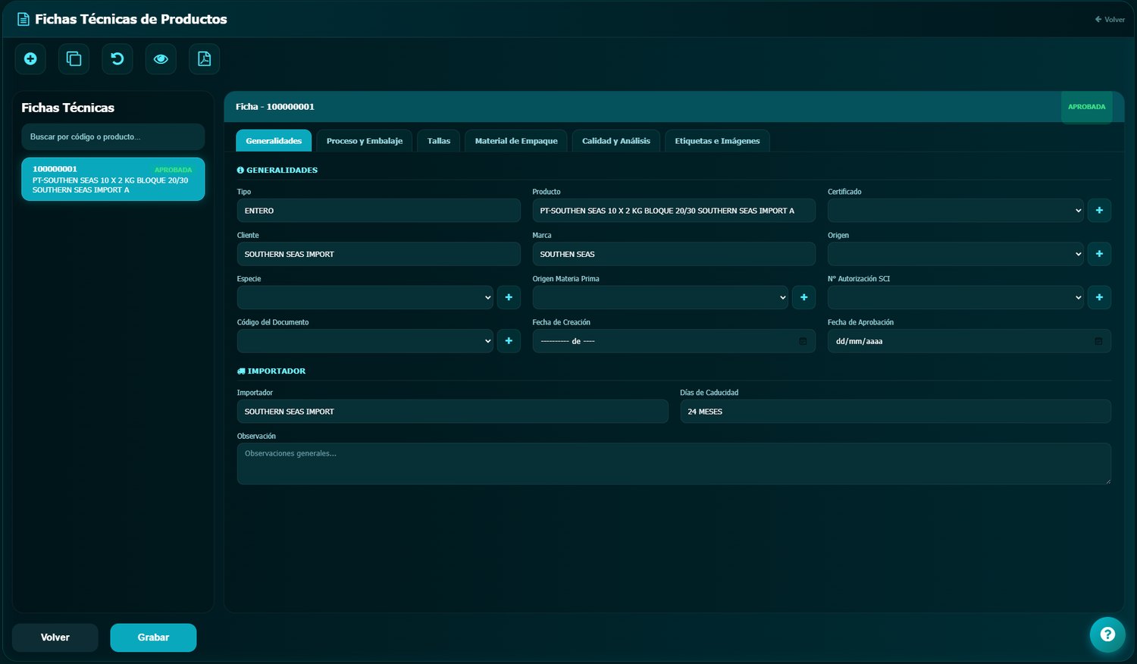Click the Producto input field
1137x664 pixels.
[674, 211]
